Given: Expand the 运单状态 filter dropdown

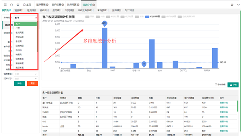Looking at the screenshot, I should coord(26,79).
